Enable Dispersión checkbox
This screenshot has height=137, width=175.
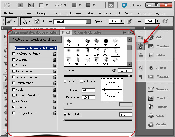coord(13,59)
